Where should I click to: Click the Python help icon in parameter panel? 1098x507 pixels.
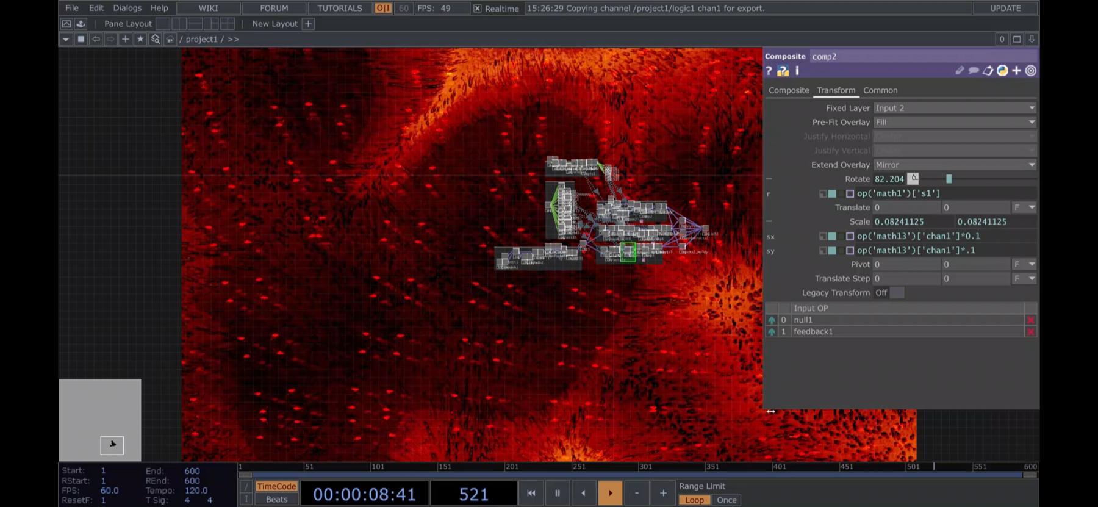click(x=783, y=71)
